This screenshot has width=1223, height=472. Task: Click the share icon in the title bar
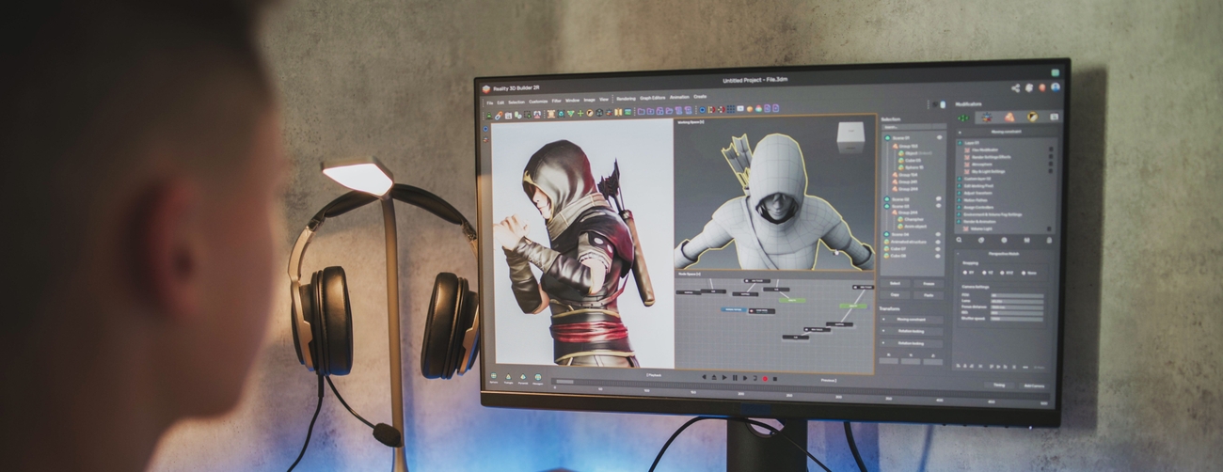[x=1015, y=87]
